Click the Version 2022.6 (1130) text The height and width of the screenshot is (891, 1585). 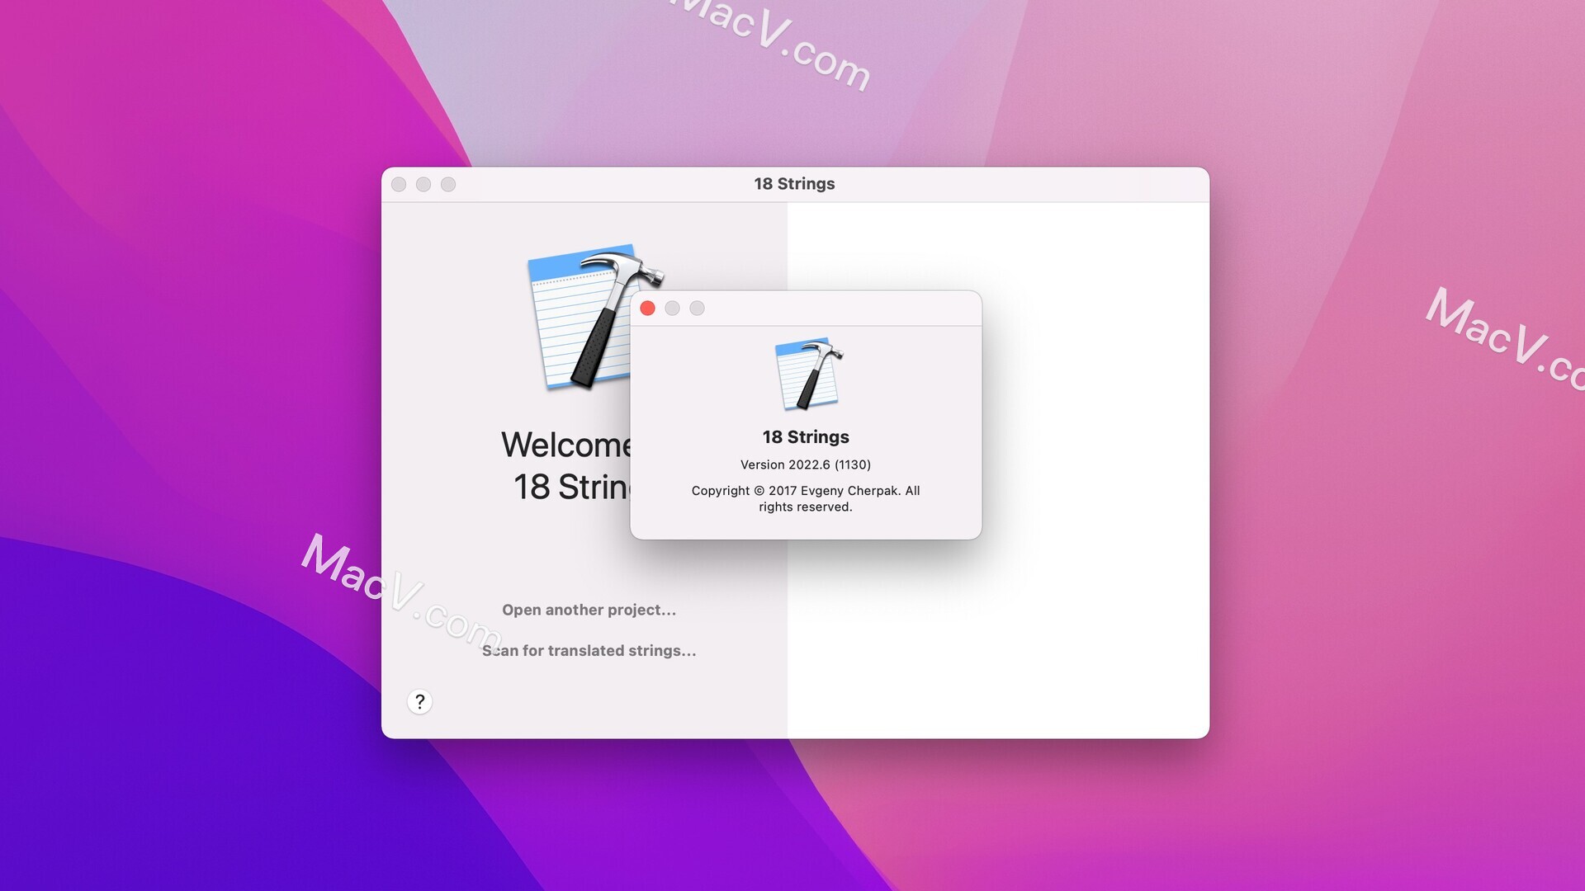pos(806,464)
